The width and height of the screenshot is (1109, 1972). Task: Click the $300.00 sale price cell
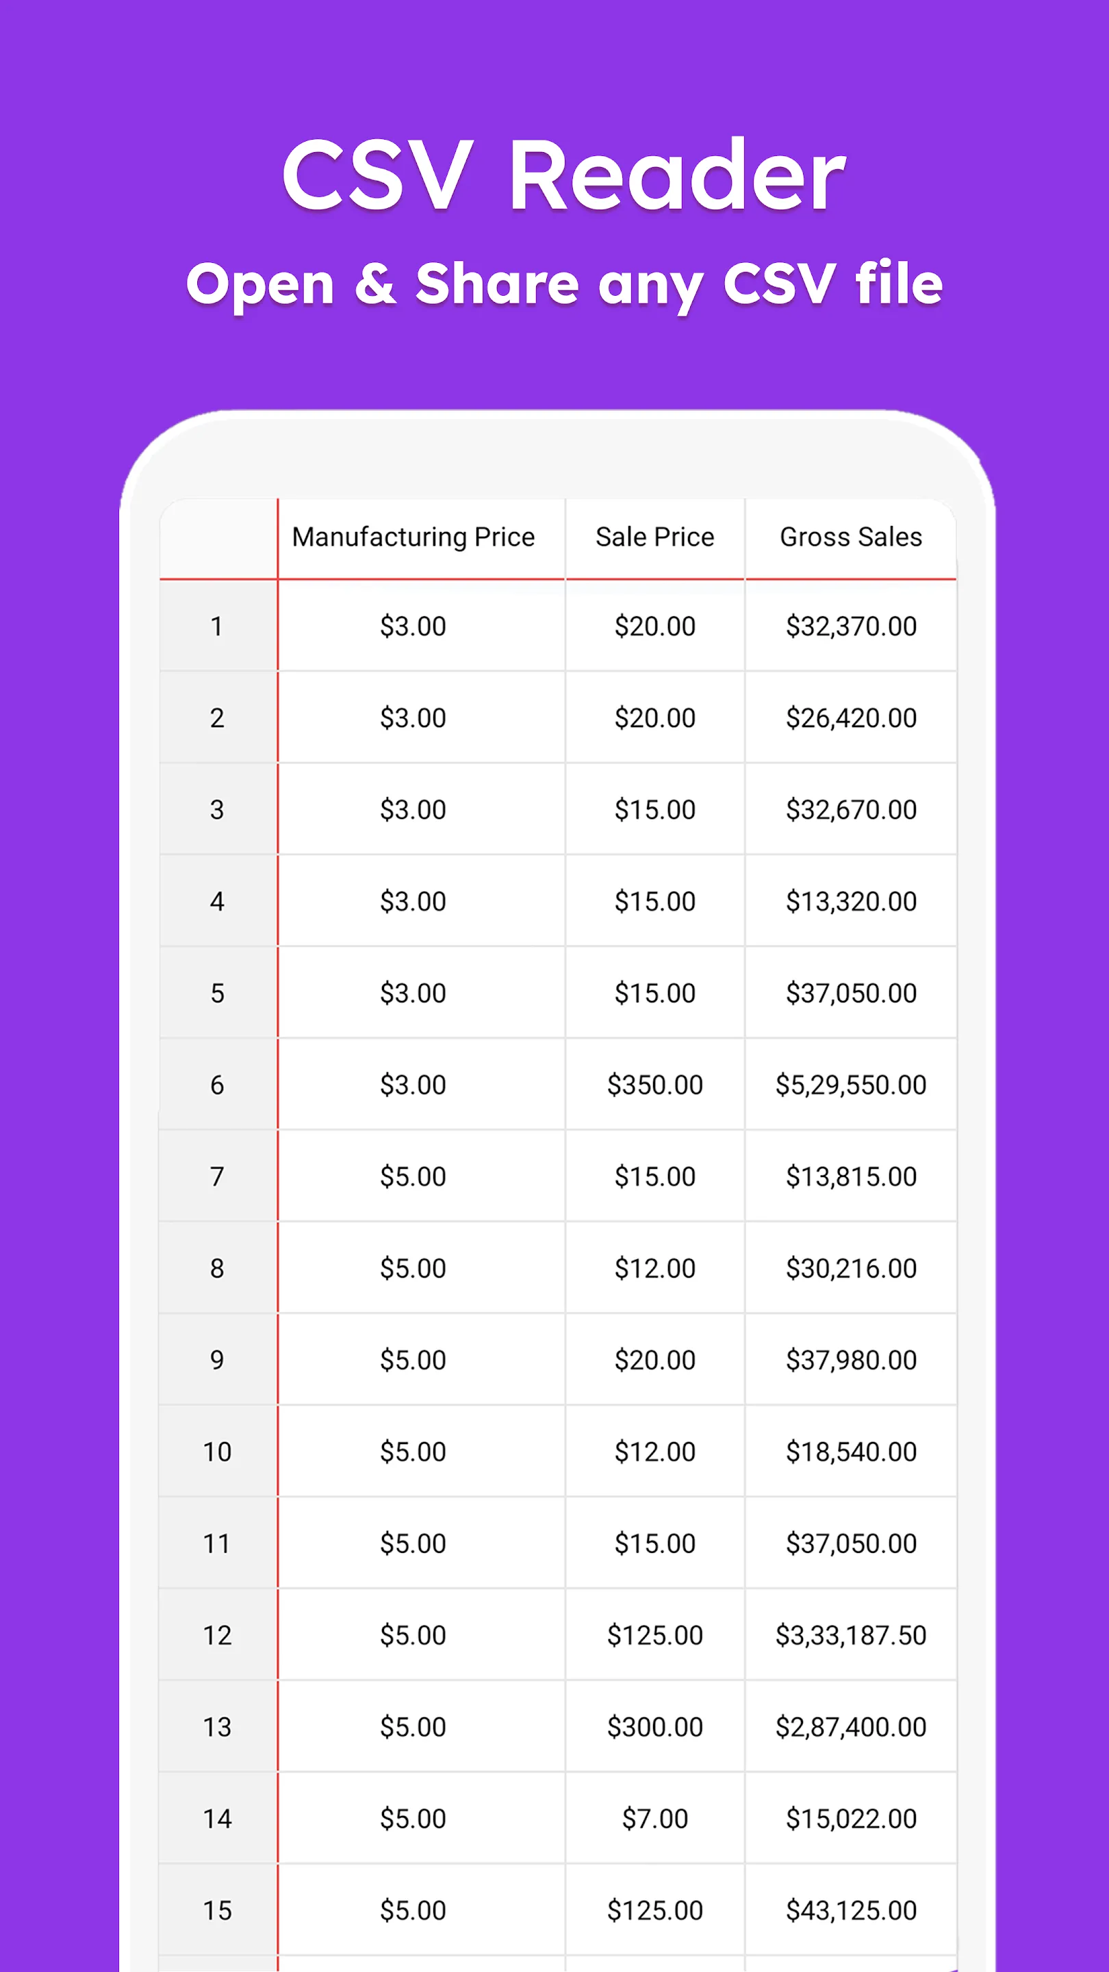click(655, 1727)
